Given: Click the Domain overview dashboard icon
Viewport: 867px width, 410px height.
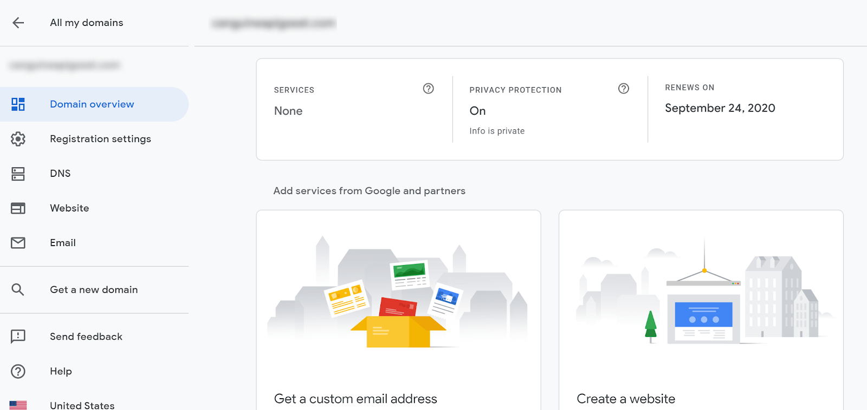Looking at the screenshot, I should [x=18, y=104].
